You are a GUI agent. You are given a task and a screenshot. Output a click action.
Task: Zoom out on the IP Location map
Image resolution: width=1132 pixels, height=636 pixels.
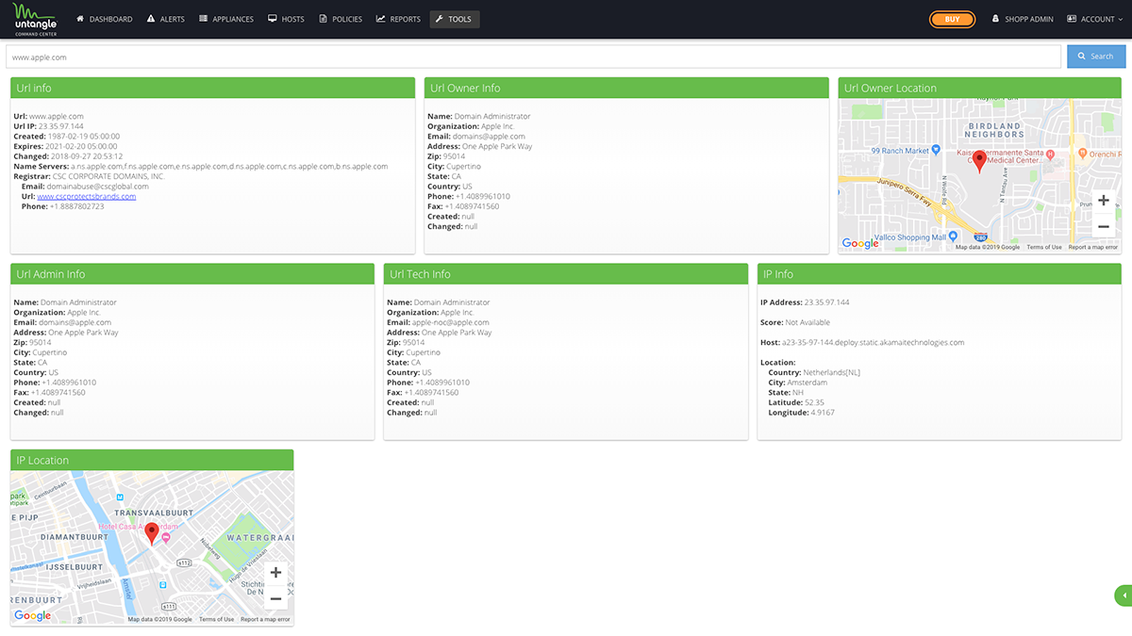275,598
